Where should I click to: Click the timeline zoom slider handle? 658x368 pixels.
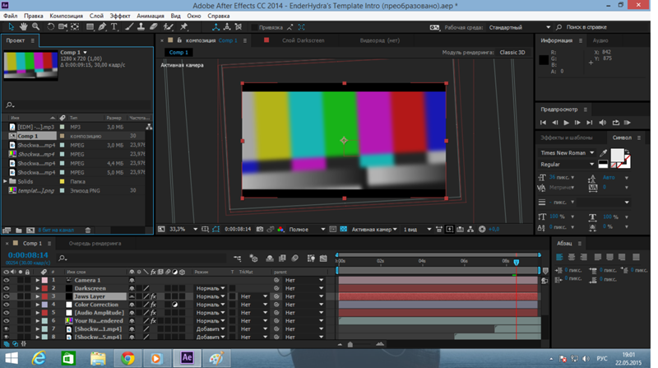pyautogui.click(x=350, y=344)
